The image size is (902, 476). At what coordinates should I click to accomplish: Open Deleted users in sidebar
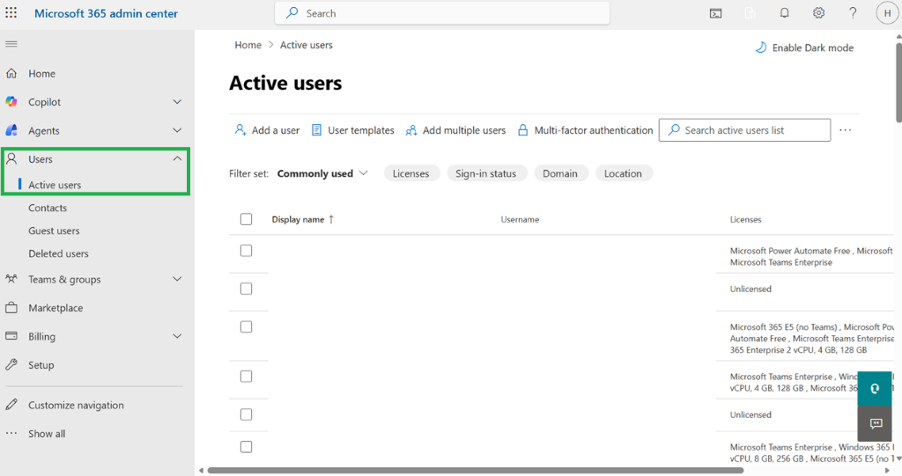(59, 253)
